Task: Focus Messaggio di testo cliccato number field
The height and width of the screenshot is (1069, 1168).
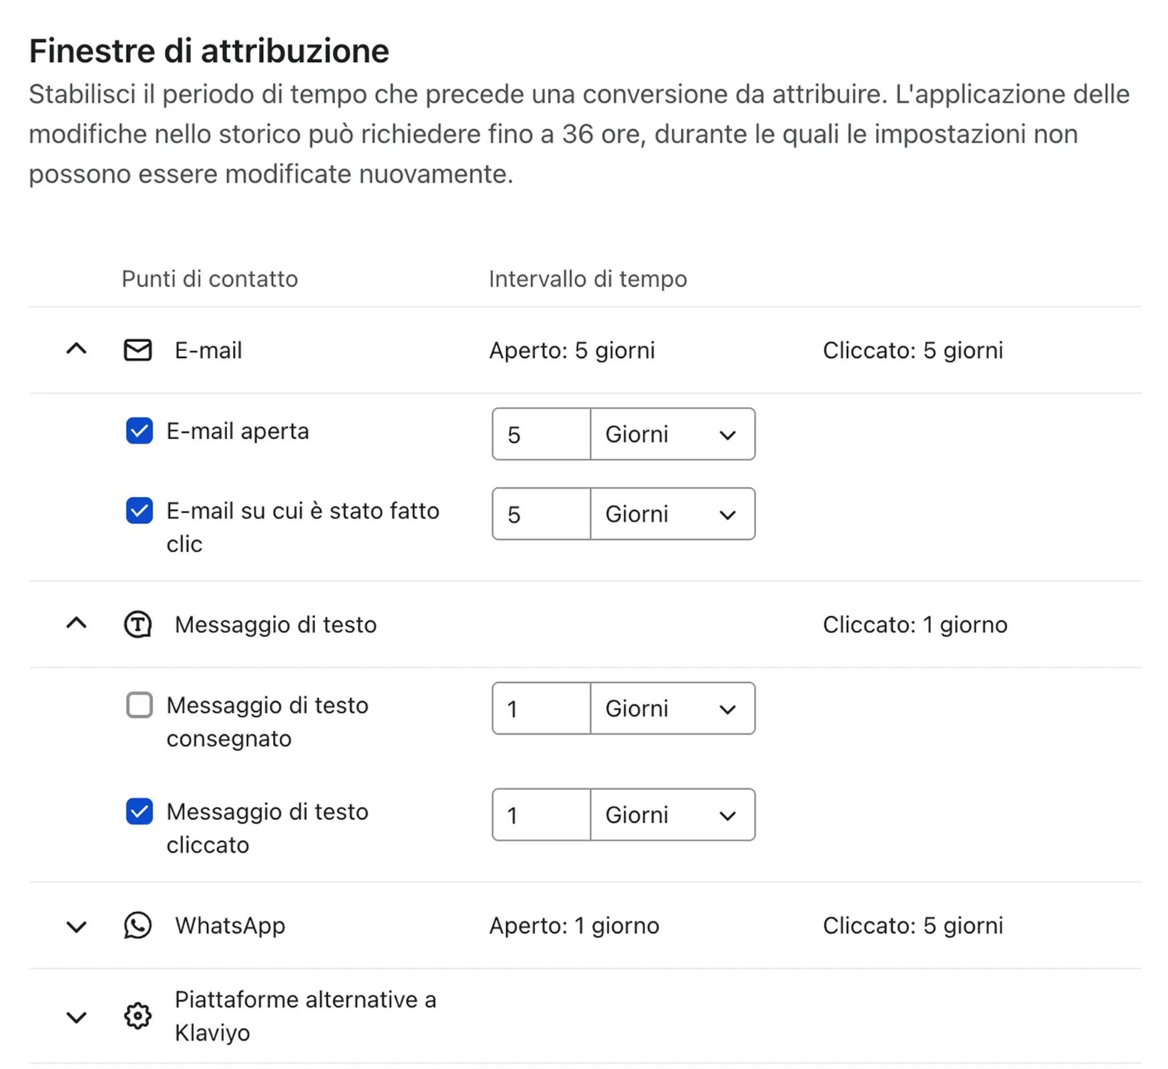Action: point(542,815)
